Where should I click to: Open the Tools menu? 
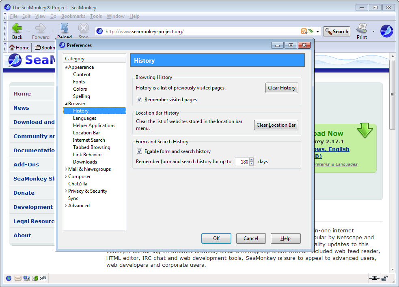(x=96, y=16)
